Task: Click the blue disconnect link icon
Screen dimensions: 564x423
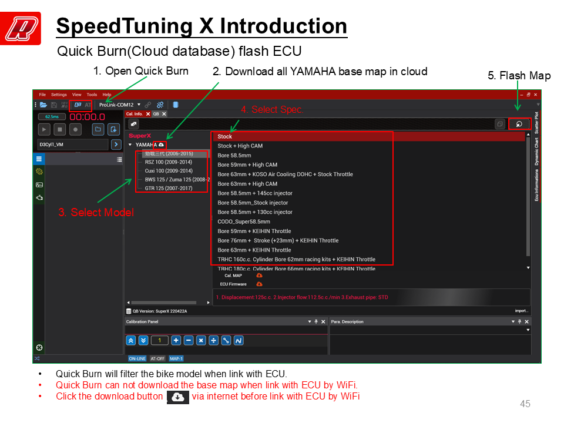Action: pos(160,105)
